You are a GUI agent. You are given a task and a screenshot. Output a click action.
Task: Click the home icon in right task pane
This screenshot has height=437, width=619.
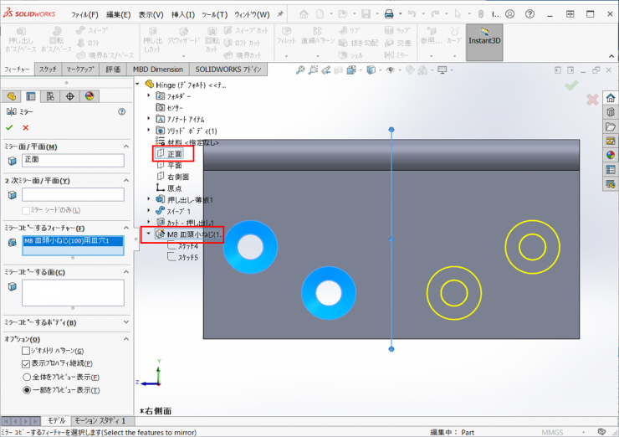(x=610, y=99)
